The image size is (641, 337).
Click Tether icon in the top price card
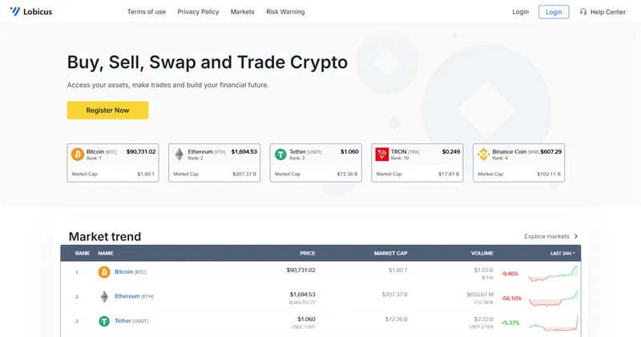[280, 154]
